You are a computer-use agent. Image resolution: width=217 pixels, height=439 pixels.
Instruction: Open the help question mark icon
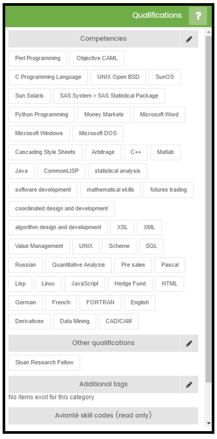point(198,16)
